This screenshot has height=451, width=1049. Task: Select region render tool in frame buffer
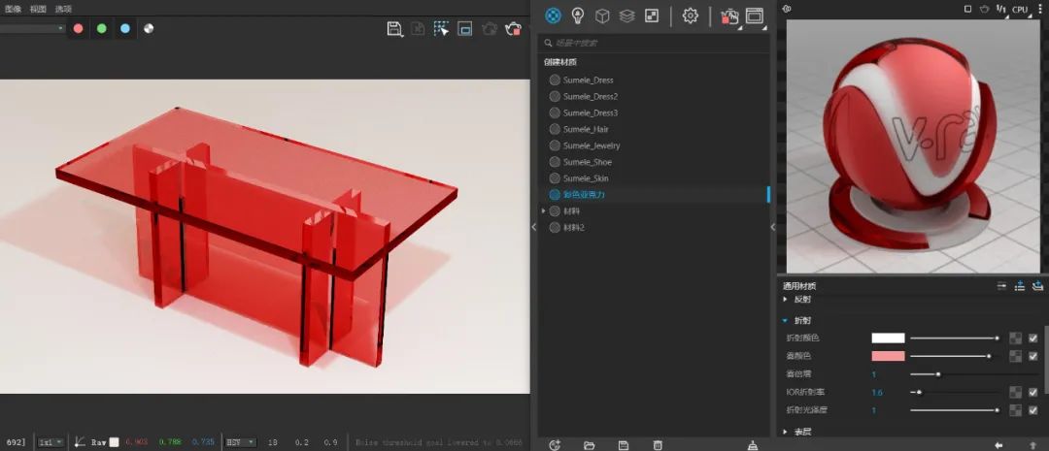[441, 29]
